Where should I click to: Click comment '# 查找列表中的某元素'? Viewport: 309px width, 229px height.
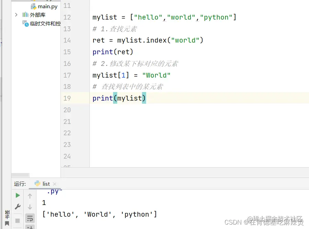[x=128, y=87]
